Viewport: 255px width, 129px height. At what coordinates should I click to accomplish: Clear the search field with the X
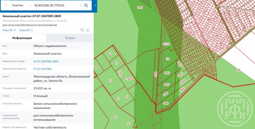81,5
